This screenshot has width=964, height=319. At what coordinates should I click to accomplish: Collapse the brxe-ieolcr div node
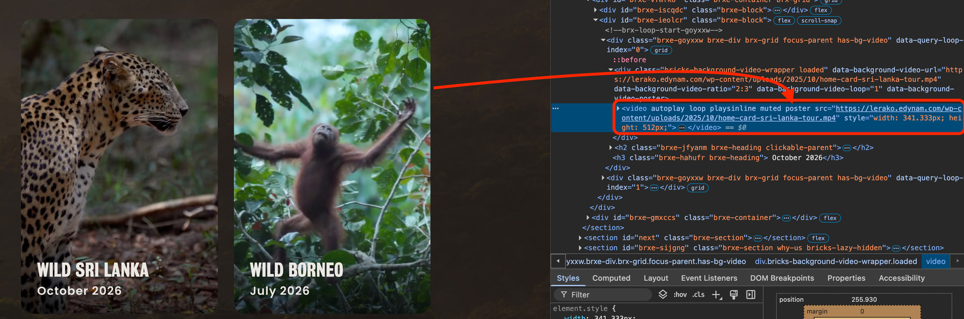click(595, 20)
